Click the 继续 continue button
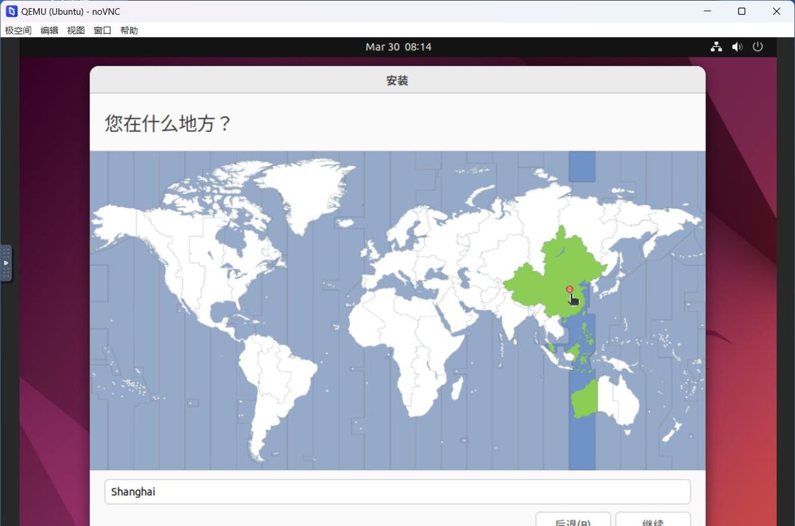The image size is (795, 526). (x=653, y=520)
